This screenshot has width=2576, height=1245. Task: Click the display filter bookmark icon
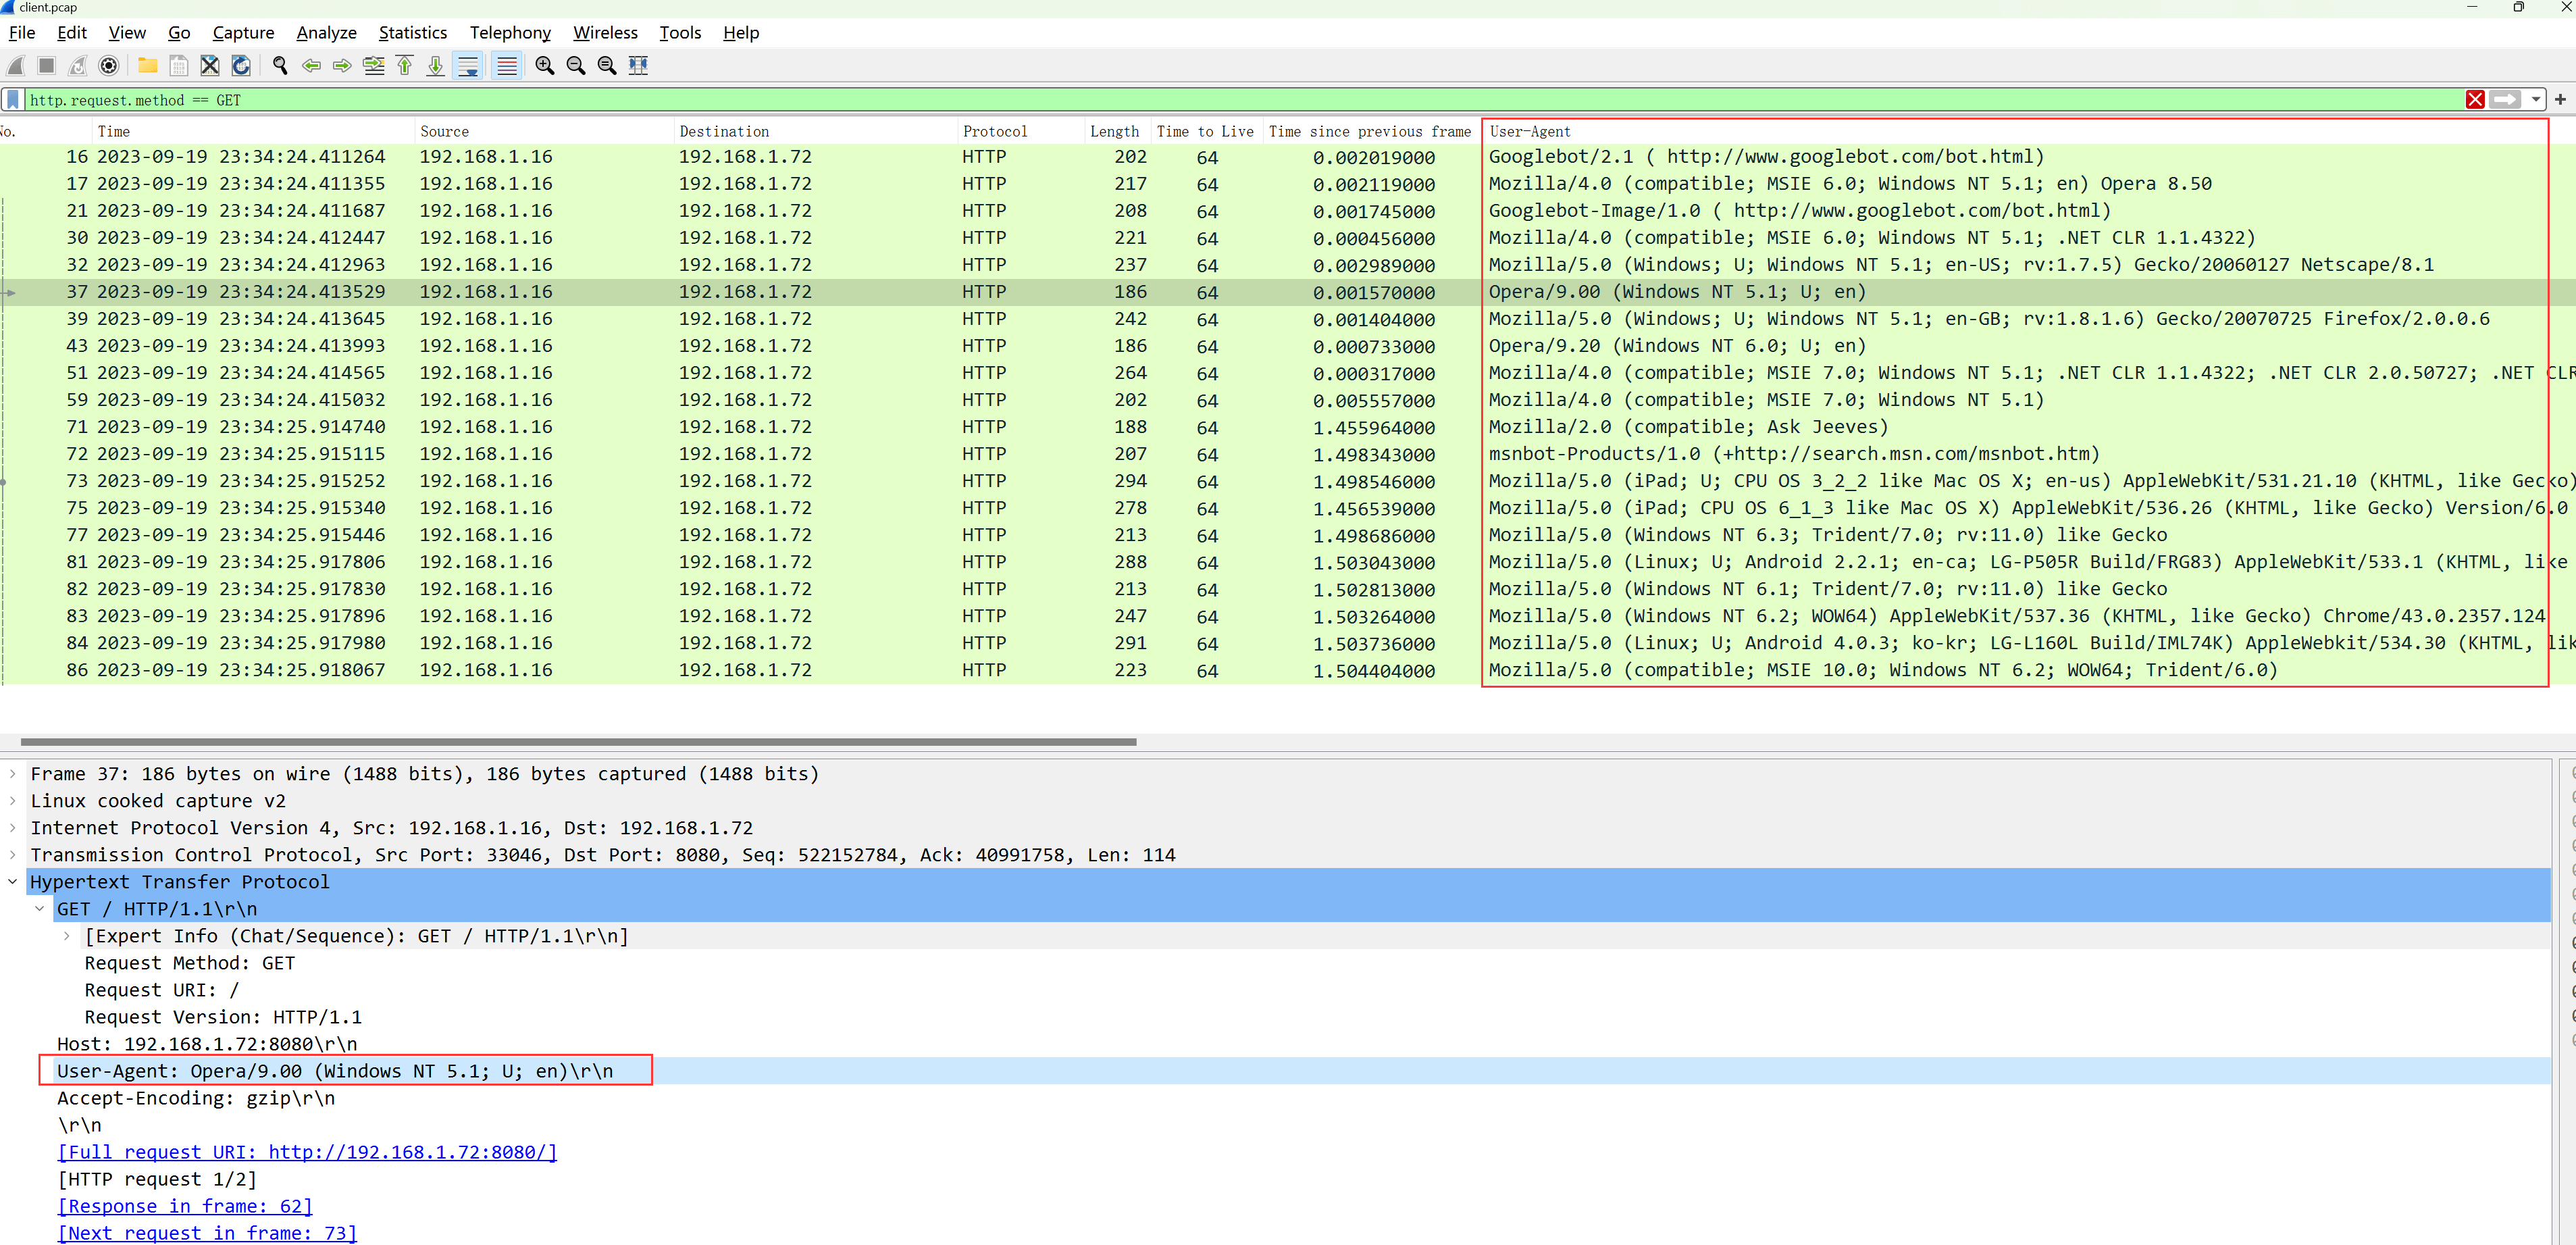tap(13, 100)
